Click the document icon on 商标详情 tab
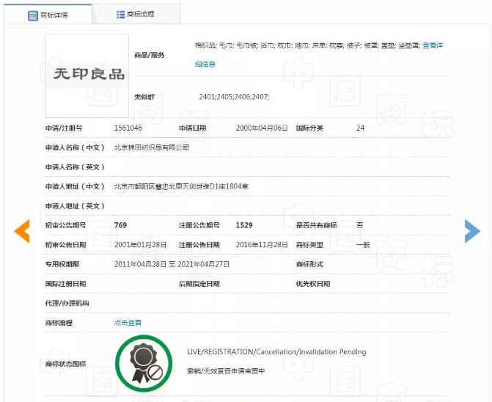The height and width of the screenshot is (402, 492). point(33,15)
